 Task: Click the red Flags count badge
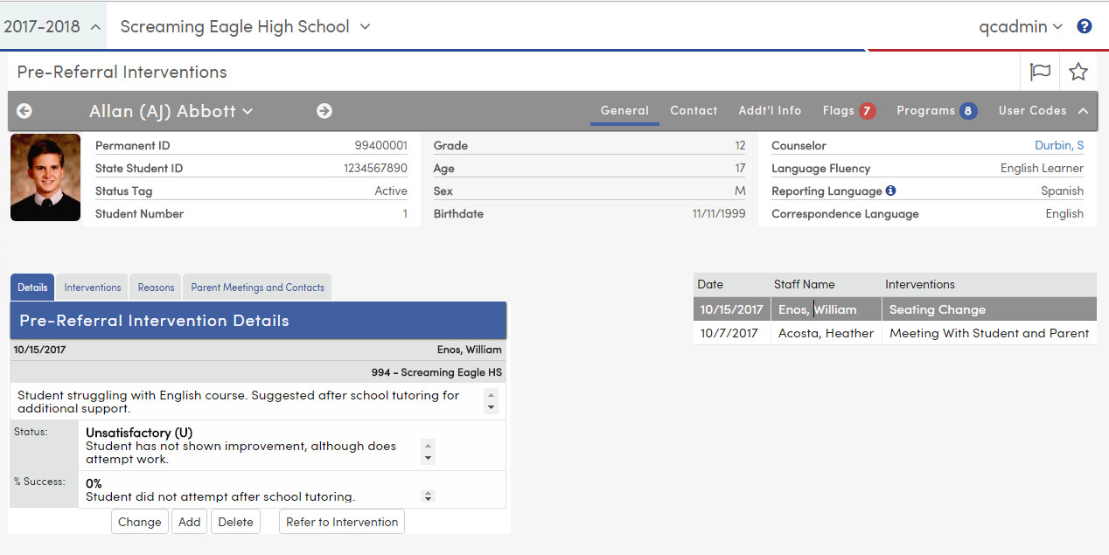[x=866, y=110]
